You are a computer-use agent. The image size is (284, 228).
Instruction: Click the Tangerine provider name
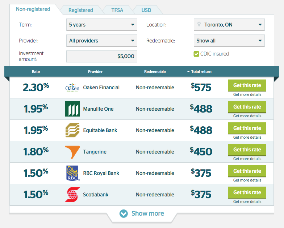(x=95, y=152)
